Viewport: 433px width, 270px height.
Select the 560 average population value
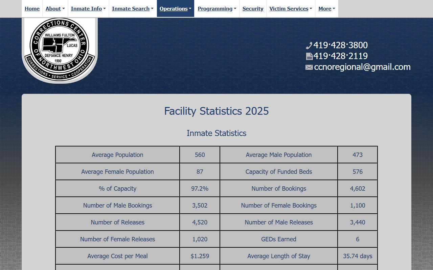click(200, 155)
